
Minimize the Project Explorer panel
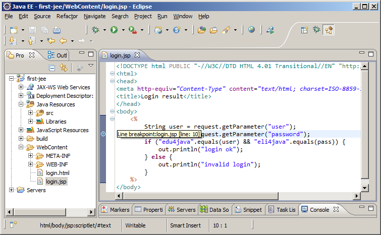[x=82, y=52]
